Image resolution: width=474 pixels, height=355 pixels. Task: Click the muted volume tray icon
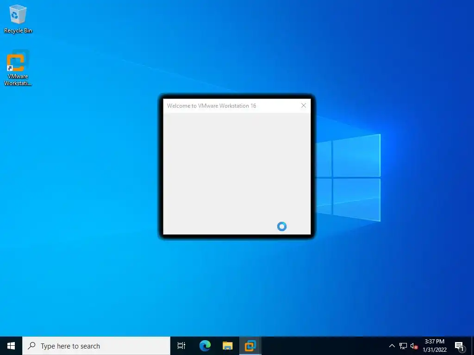(x=414, y=346)
